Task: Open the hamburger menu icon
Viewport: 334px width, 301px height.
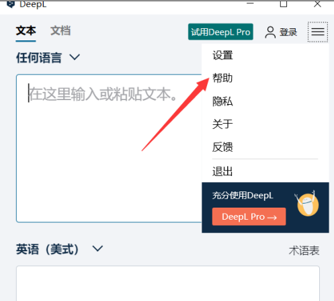Action: [x=318, y=32]
